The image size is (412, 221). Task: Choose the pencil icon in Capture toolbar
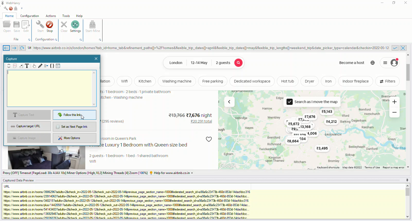[40, 66]
